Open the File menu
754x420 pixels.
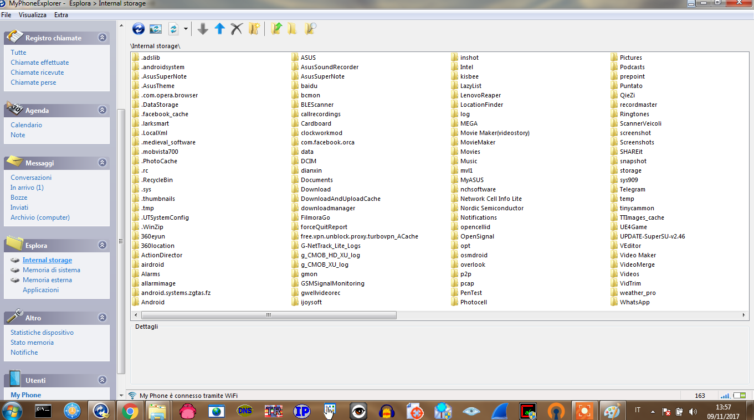click(x=6, y=15)
